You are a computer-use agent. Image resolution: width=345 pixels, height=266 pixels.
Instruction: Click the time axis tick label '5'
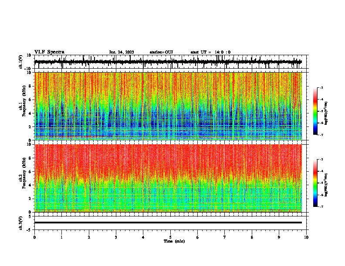170,237
